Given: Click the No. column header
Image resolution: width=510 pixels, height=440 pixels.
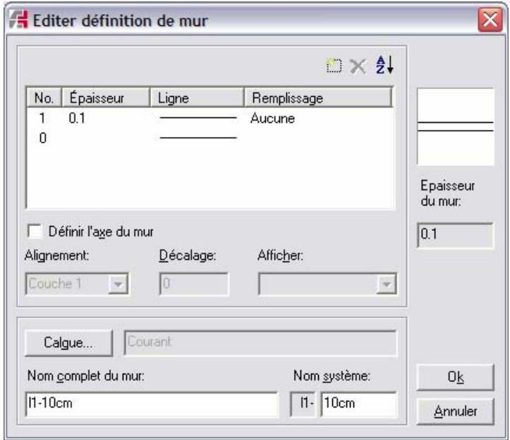Looking at the screenshot, I should pyautogui.click(x=44, y=97).
